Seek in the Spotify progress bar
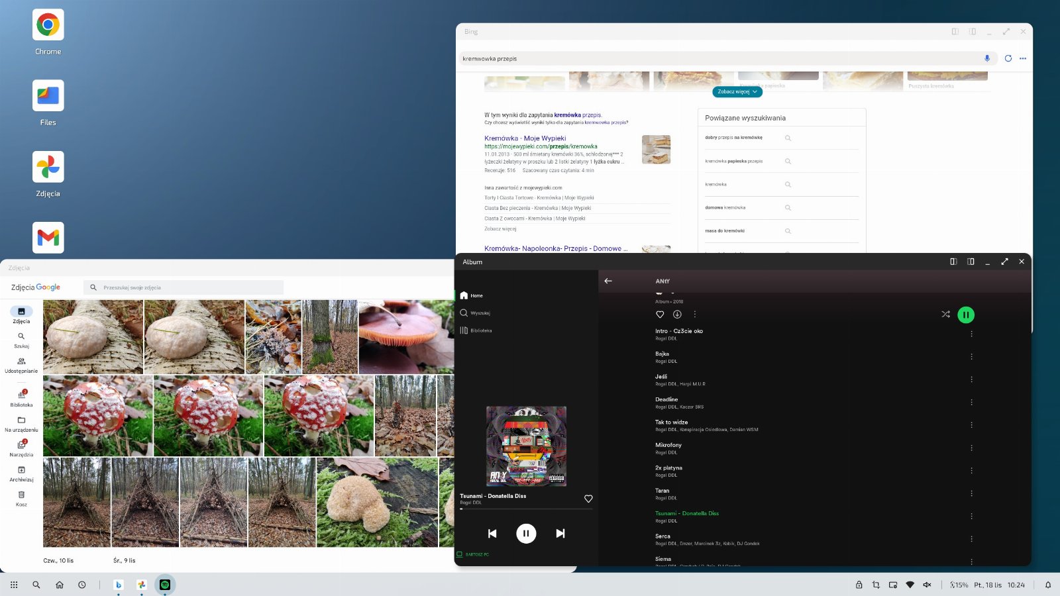 pos(526,509)
